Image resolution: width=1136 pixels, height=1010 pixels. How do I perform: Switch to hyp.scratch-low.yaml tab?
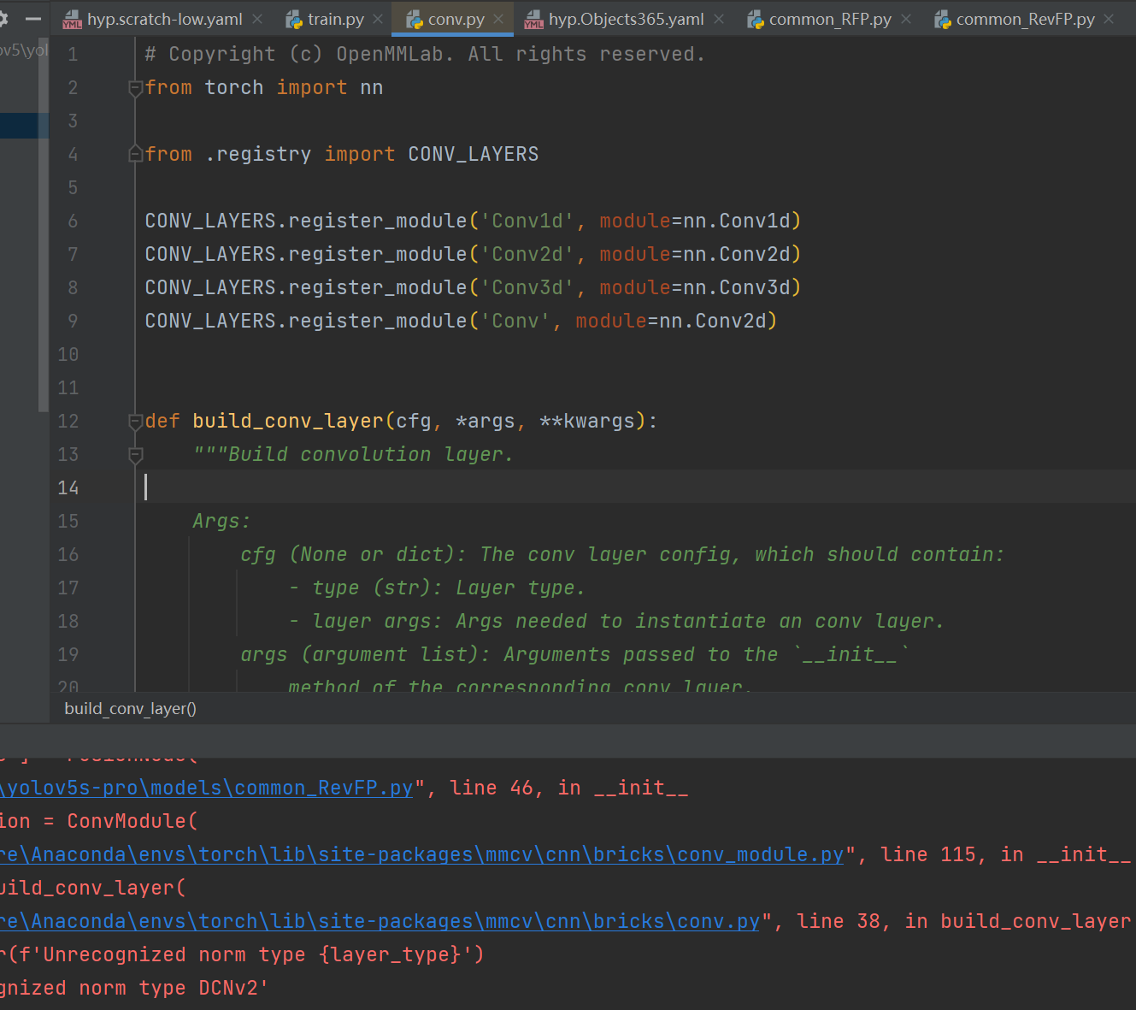coord(164,19)
